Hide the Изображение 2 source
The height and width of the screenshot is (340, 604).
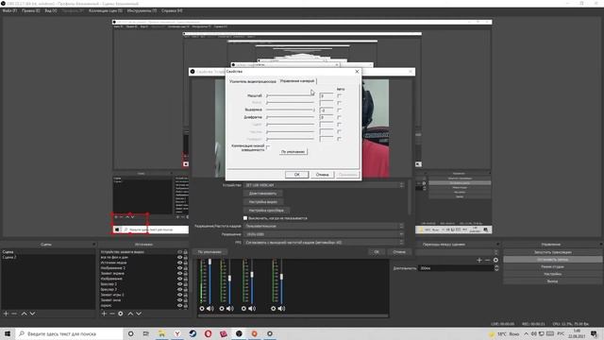pos(179,268)
